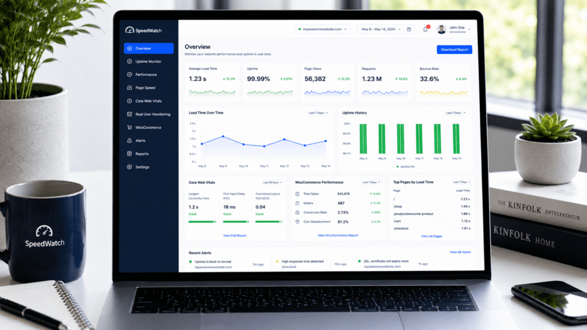
Task: Open the Overview sidebar item
Action: pyautogui.click(x=148, y=48)
